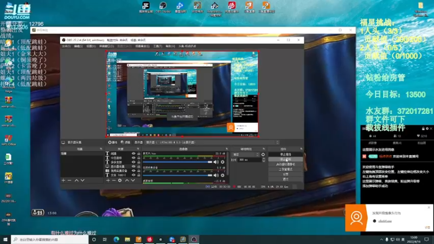
Task: Open Microsoft Edge from the taskbar
Action: pyautogui.click(x=116, y=239)
